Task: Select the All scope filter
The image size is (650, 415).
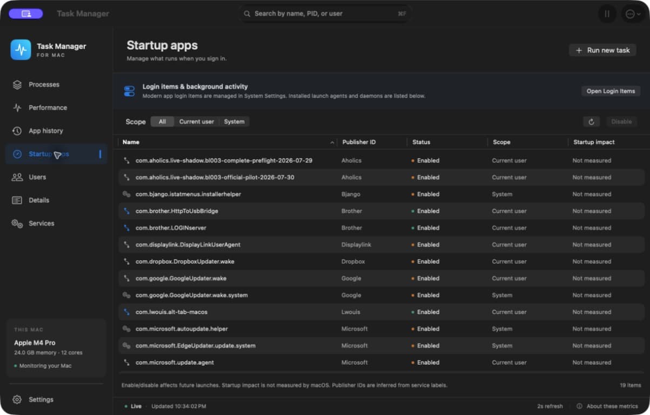Action: [162, 122]
